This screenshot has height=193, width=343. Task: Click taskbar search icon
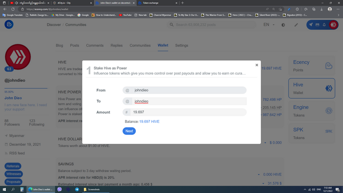(13, 189)
